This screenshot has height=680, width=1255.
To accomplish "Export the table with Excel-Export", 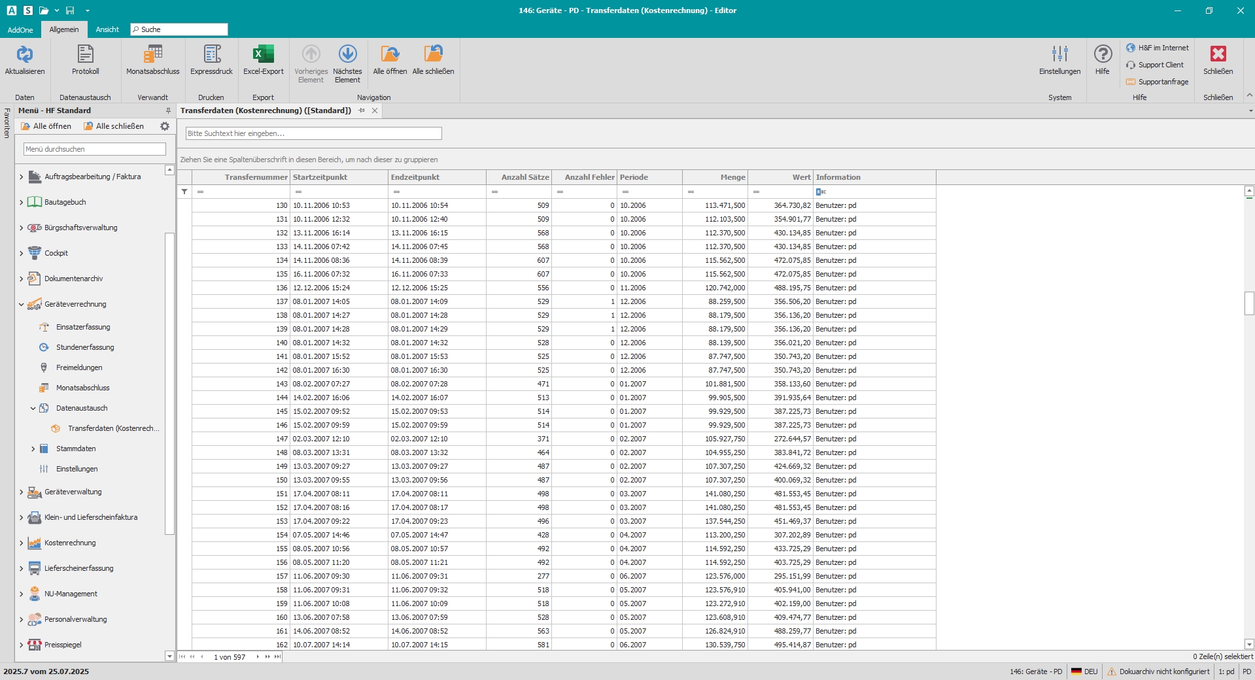I will pyautogui.click(x=263, y=54).
